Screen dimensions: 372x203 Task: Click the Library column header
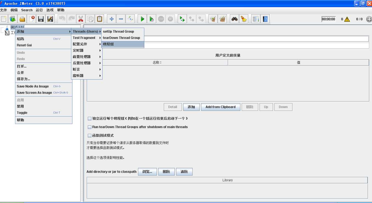(x=227, y=180)
